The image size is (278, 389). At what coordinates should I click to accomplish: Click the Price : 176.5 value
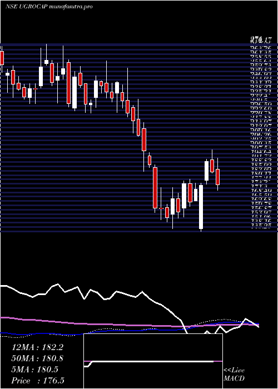(38, 381)
